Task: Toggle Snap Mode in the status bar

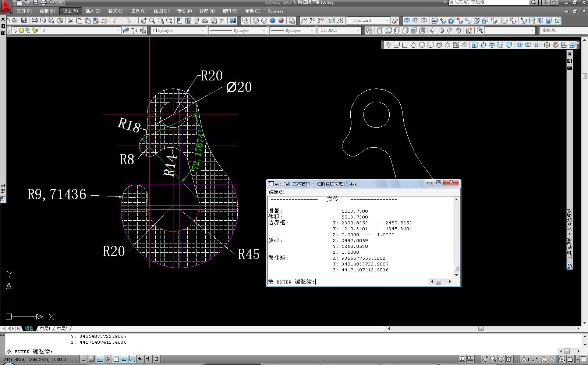Action: click(x=84, y=359)
